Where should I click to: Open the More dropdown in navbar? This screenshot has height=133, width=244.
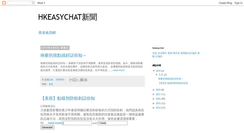[x=41, y=3]
